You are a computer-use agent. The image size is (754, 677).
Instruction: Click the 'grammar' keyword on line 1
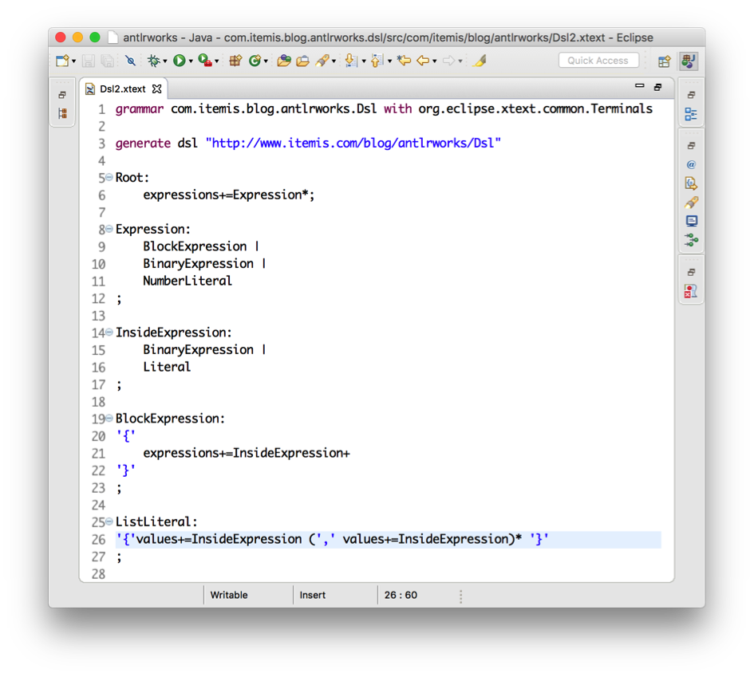point(140,109)
